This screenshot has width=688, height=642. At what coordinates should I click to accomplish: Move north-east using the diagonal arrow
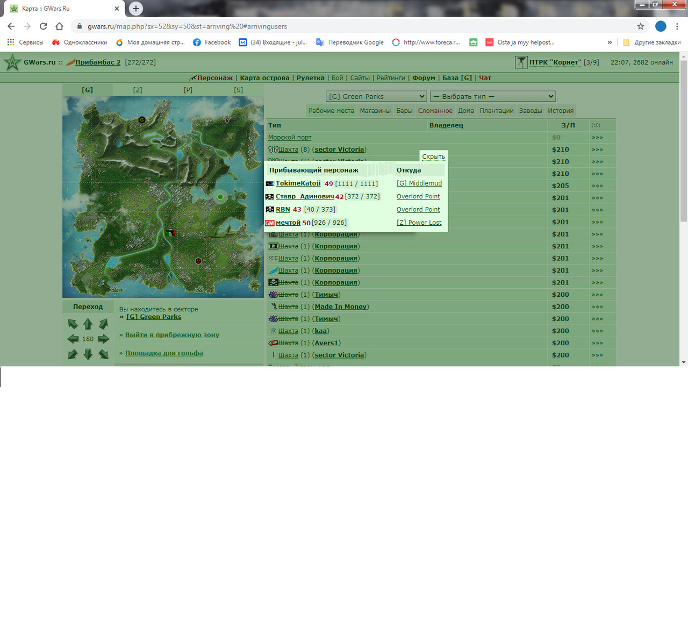[104, 324]
